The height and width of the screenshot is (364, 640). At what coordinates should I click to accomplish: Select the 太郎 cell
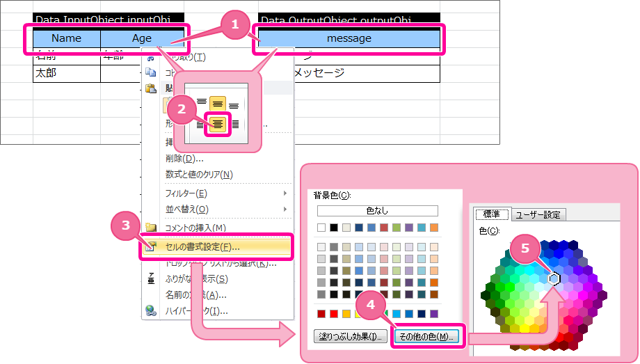67,73
